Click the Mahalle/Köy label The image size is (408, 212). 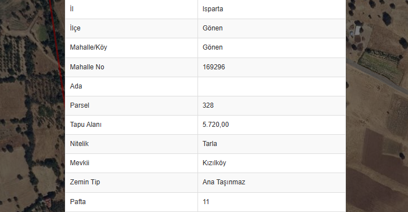pyautogui.click(x=89, y=47)
